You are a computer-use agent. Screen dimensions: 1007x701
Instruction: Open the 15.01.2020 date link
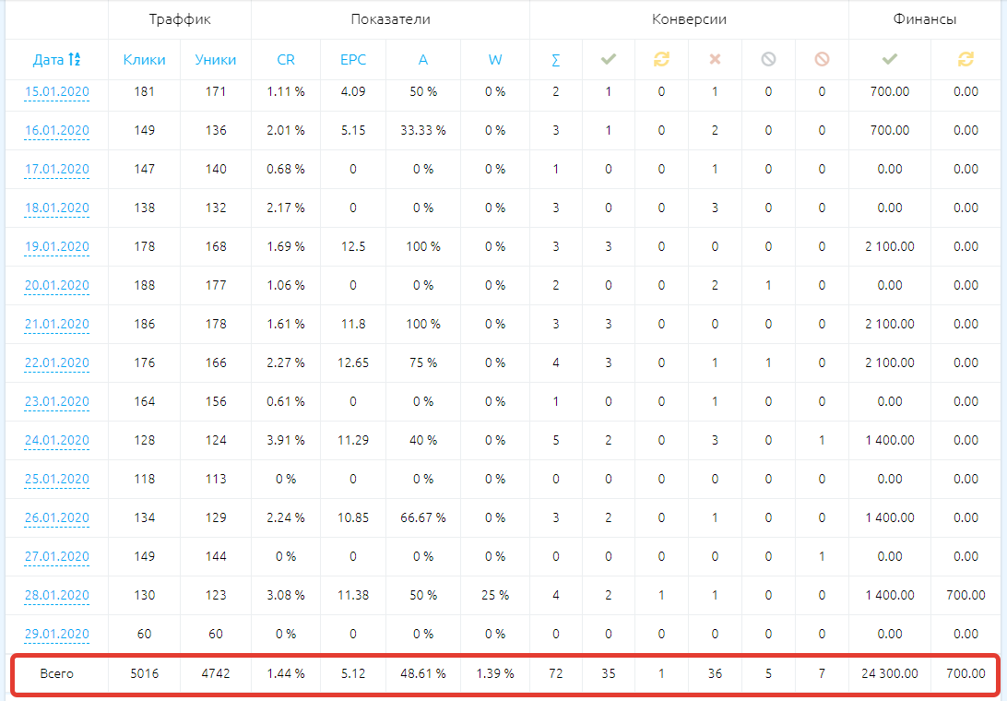pyautogui.click(x=57, y=91)
